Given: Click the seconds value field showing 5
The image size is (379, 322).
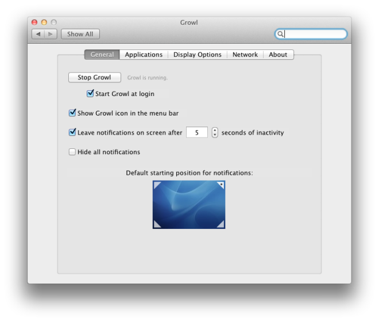Looking at the screenshot, I should click(x=197, y=132).
